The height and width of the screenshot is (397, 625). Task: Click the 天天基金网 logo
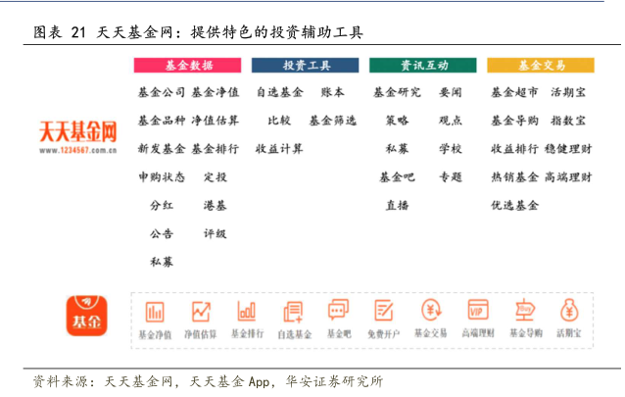(x=78, y=137)
